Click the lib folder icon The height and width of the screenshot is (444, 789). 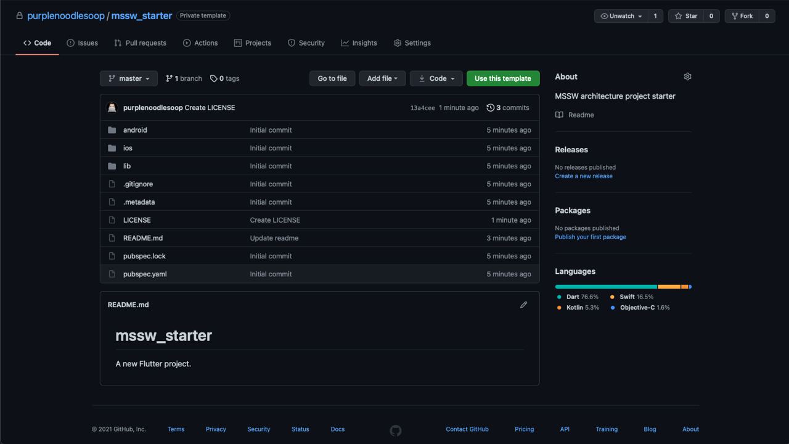pyautogui.click(x=112, y=166)
